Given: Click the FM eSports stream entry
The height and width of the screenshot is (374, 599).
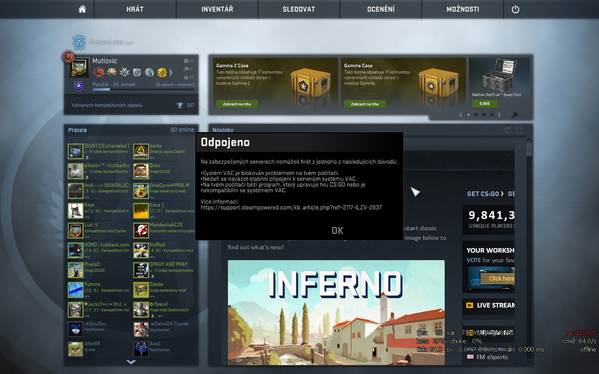Looking at the screenshot, I should (x=488, y=357).
